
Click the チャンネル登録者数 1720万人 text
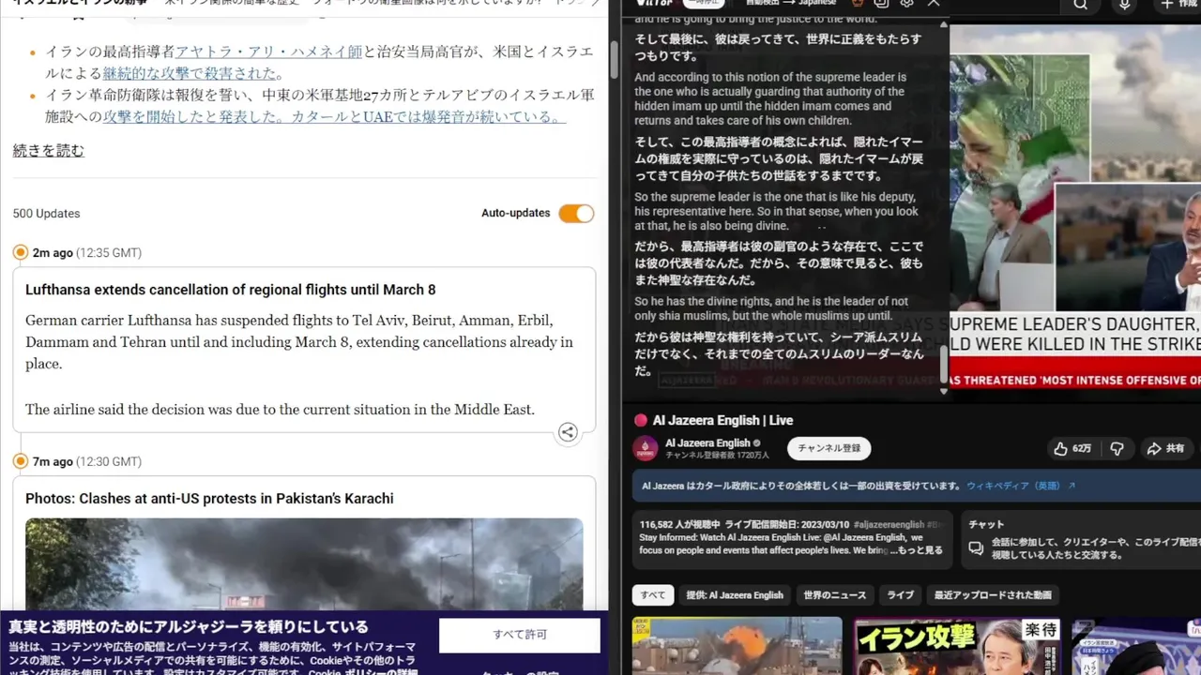pyautogui.click(x=717, y=456)
